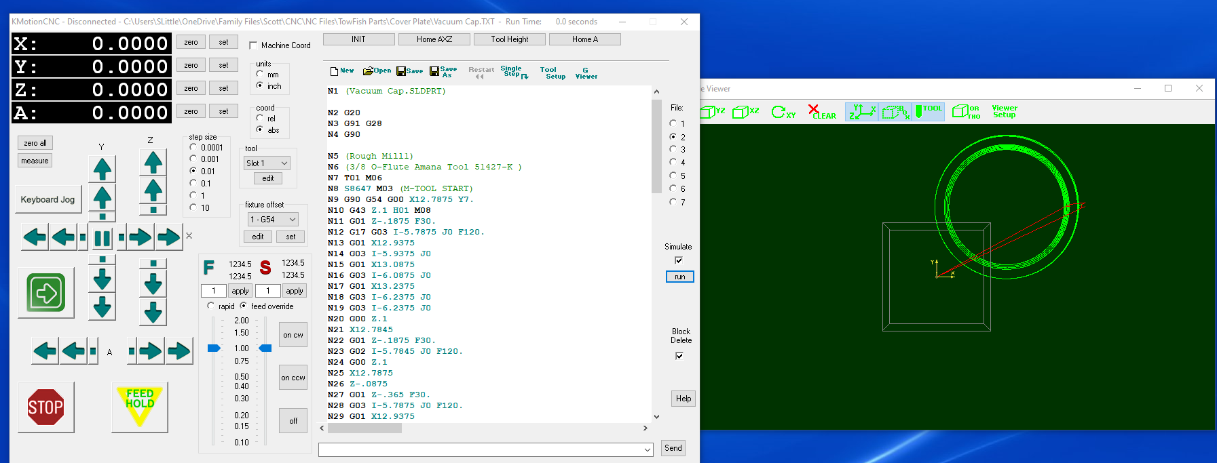Open a G-code file with Open icon
This screenshot has height=463, width=1217.
click(x=377, y=71)
